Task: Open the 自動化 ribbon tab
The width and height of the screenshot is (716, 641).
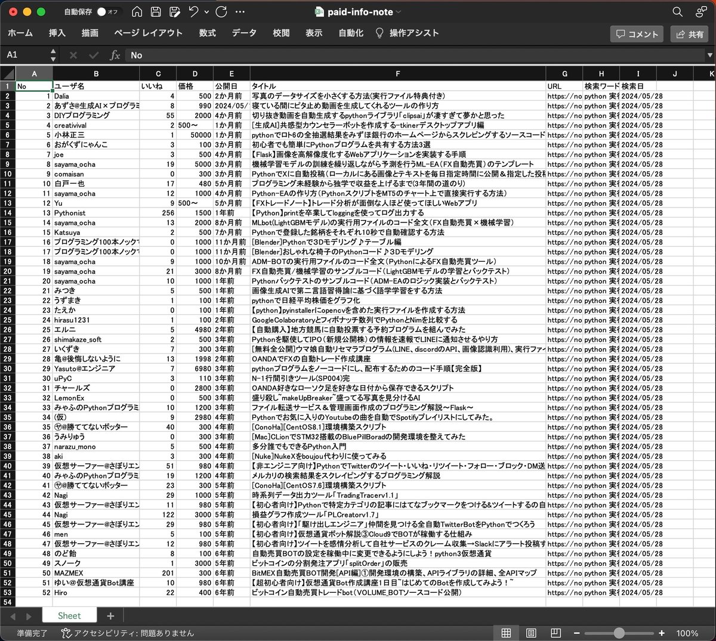Action: point(351,33)
